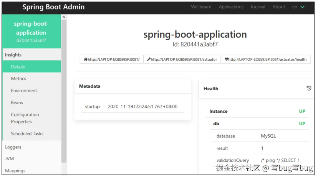The image size is (318, 178).
Task: Open health history via the clock icon
Action: click(309, 88)
